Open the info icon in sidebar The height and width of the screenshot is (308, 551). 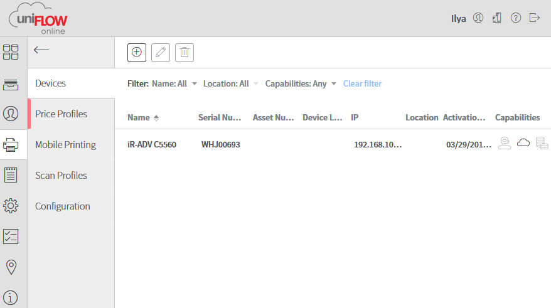(11, 298)
